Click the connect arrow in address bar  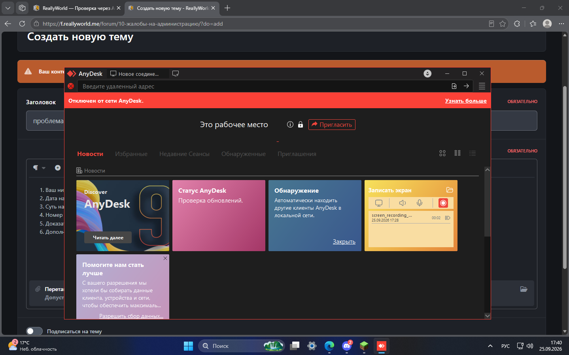[x=466, y=86]
